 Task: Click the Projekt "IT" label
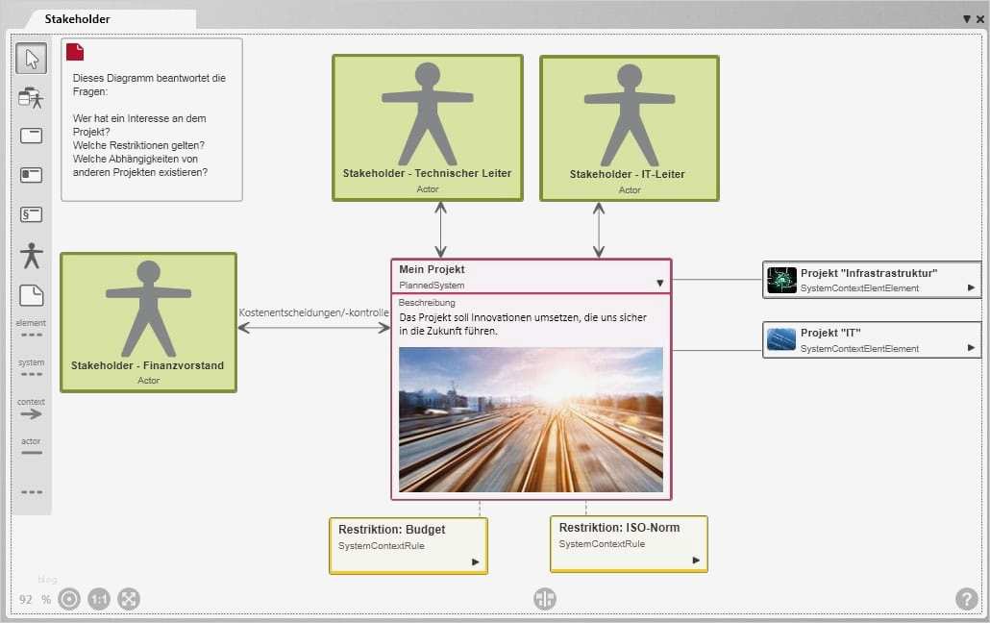pos(830,333)
